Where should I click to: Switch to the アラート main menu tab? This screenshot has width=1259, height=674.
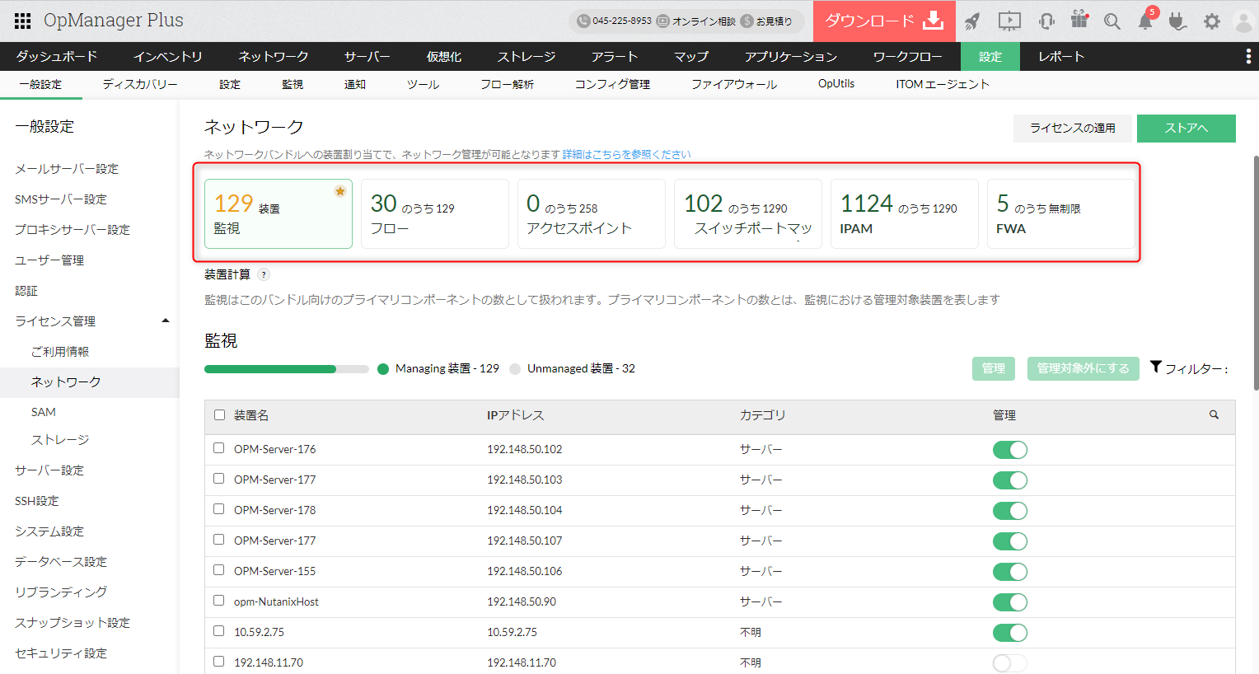coord(615,56)
